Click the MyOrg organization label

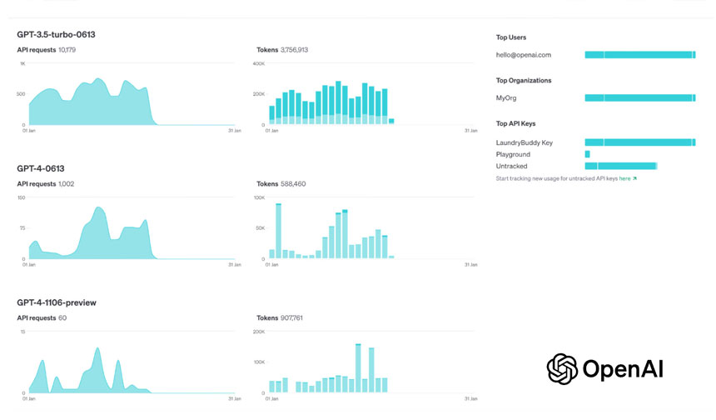[506, 98]
